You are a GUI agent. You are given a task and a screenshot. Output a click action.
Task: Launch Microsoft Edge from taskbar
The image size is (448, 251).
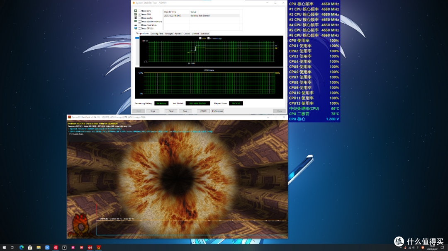(x=22, y=248)
